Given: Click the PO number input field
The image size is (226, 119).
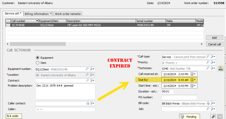Looking at the screenshot, I should 179,97.
